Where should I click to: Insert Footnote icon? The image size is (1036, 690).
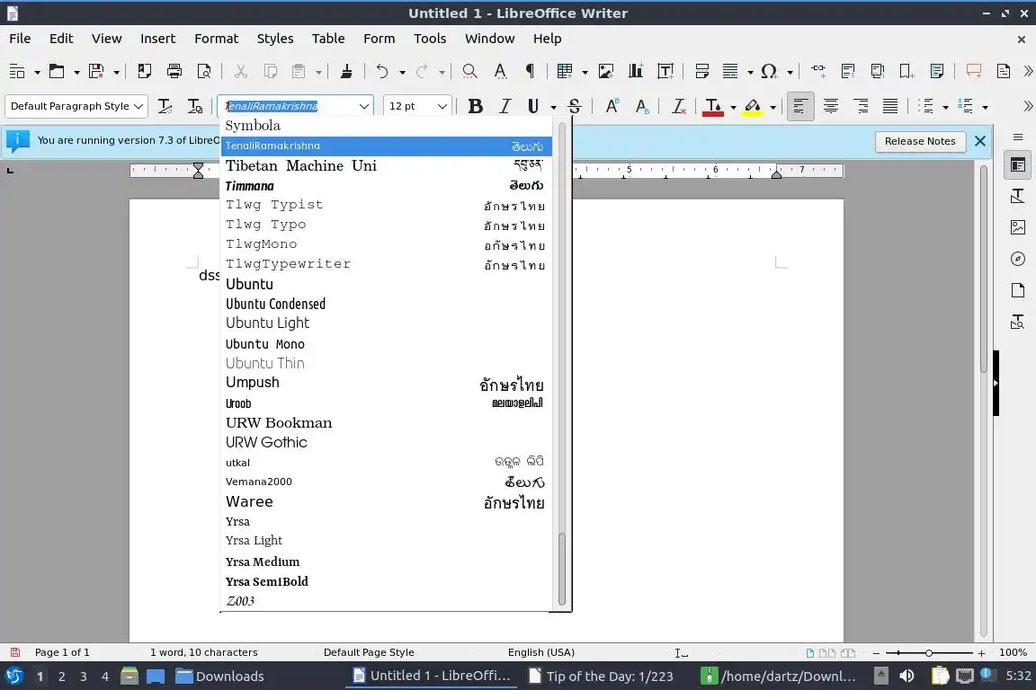(x=848, y=71)
